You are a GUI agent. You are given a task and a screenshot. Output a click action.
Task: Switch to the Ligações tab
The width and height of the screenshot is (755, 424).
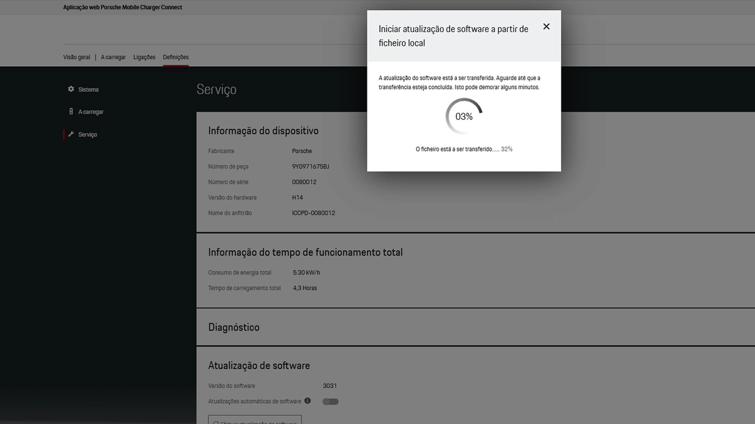pyautogui.click(x=144, y=57)
